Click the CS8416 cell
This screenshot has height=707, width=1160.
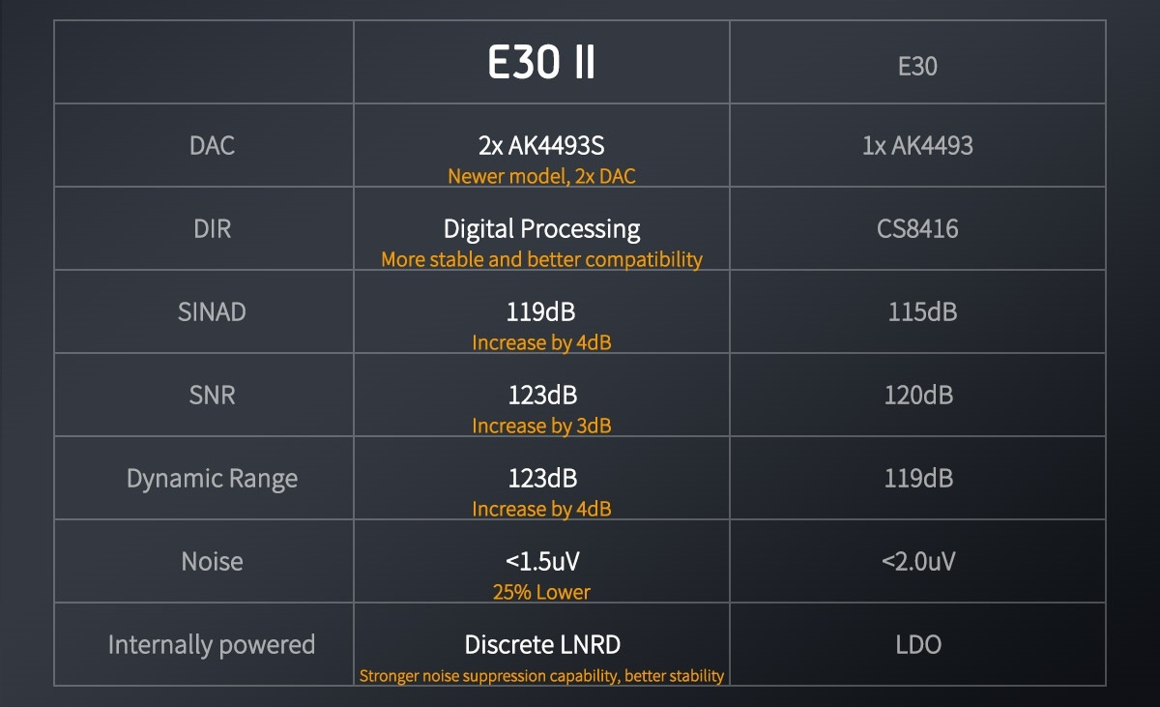point(917,229)
